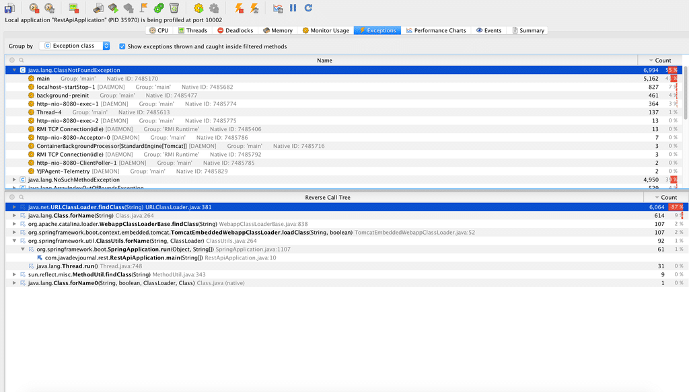Force garbage collection via trash bin icon

(175, 8)
